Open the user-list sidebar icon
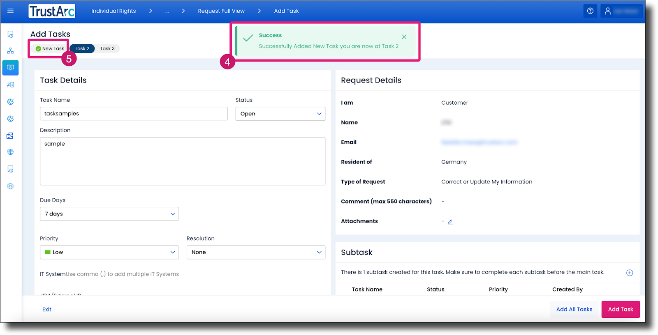Image resolution: width=658 pixels, height=335 pixels. [11, 85]
